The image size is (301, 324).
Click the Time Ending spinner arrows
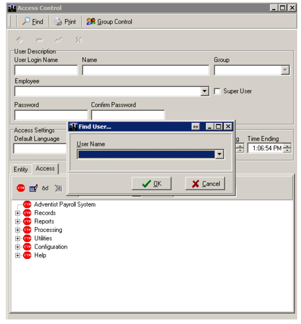coord(288,148)
